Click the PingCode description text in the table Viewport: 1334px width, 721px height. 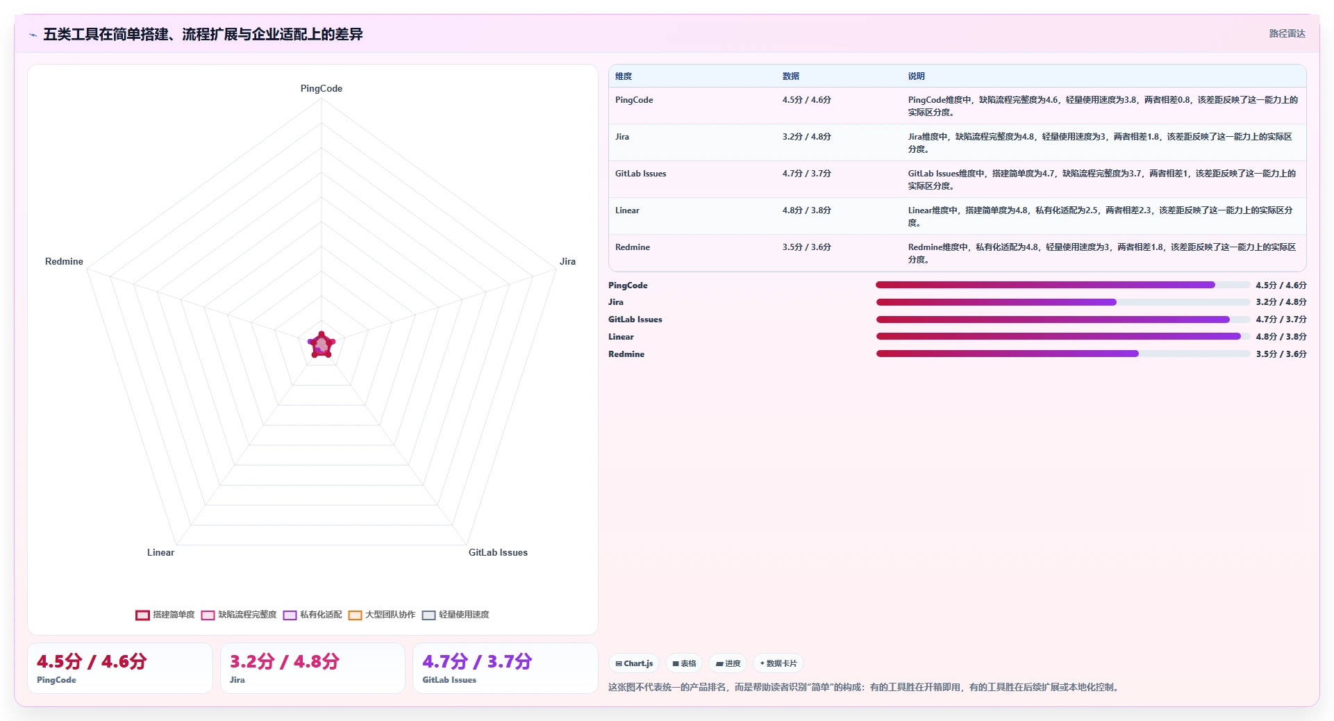(x=1103, y=106)
